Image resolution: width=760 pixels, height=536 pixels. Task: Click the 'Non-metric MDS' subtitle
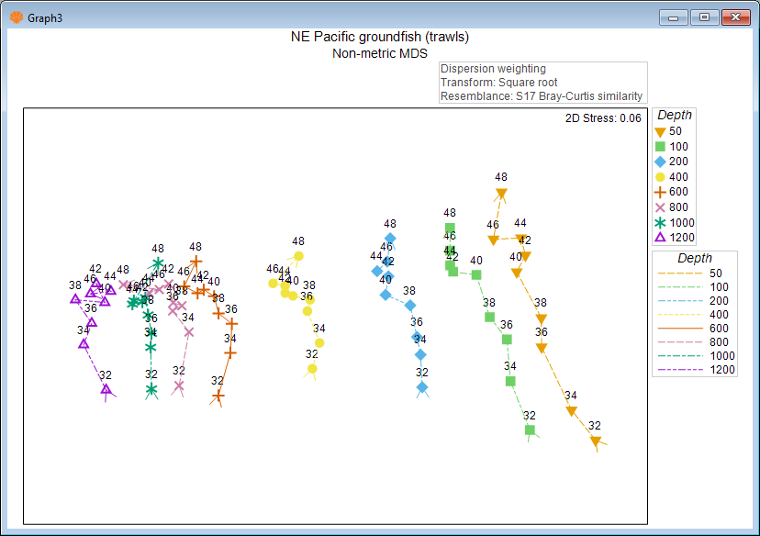379,53
